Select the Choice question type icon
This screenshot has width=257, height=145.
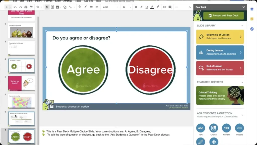coord(214,128)
